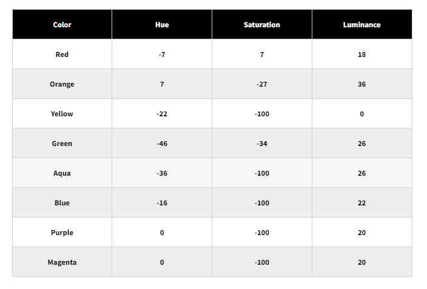Click the Red row label
Image resolution: width=427 pixels, height=289 pixels.
[62, 55]
